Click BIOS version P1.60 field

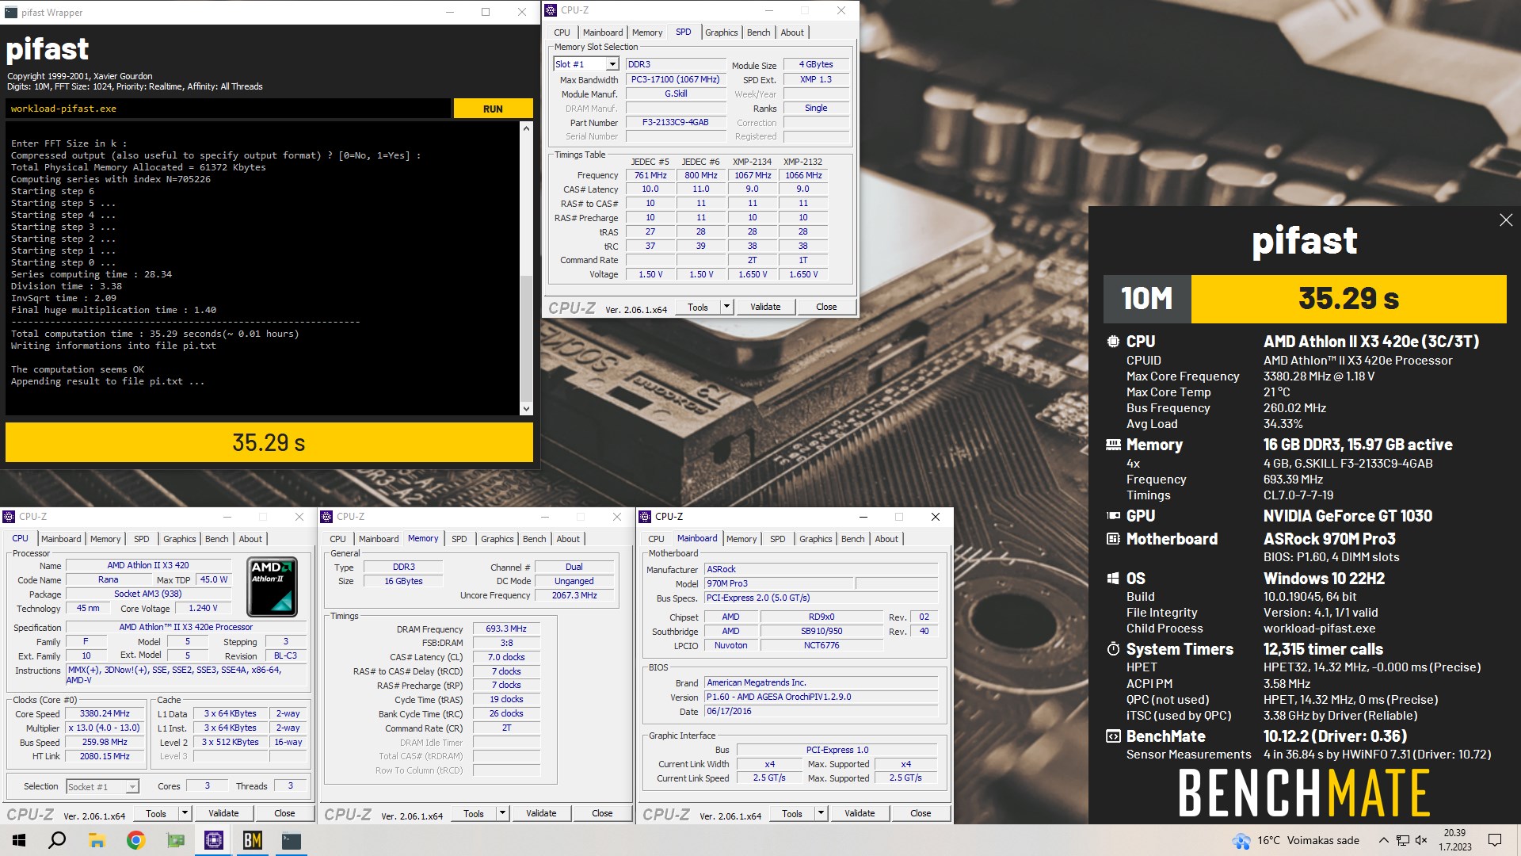point(821,697)
